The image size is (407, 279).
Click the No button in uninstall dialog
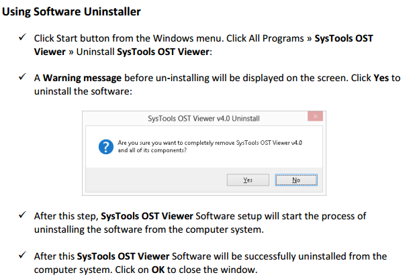296,180
